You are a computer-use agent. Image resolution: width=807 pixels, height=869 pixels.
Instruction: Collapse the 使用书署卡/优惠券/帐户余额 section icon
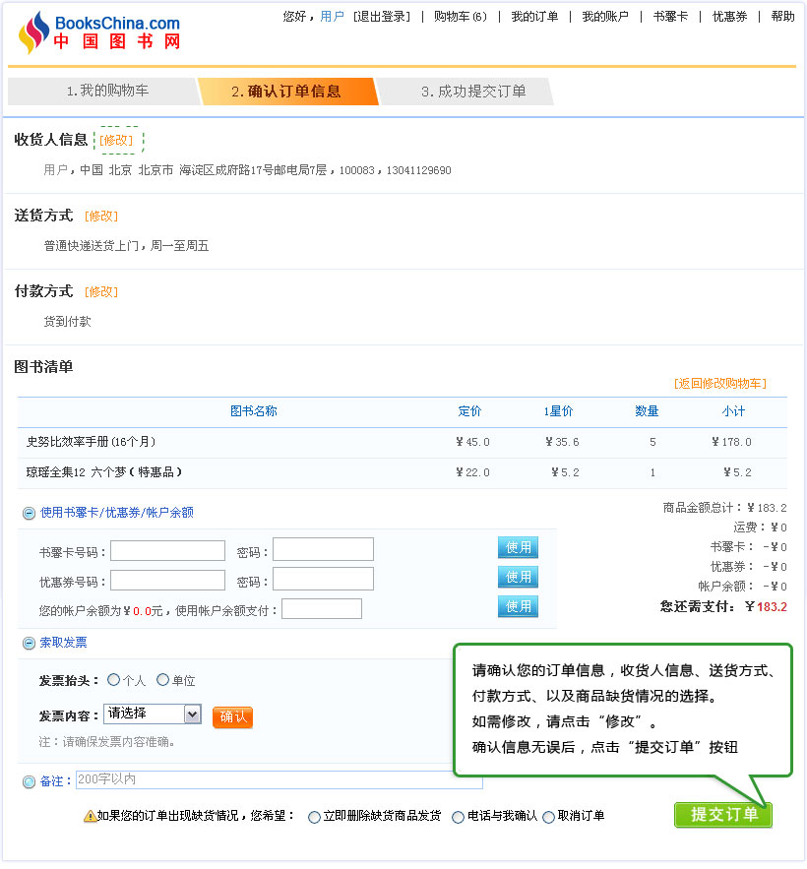29,513
